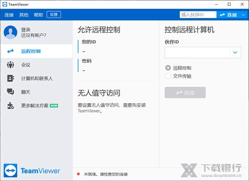Maximize the TeamViewer window

[229, 4]
